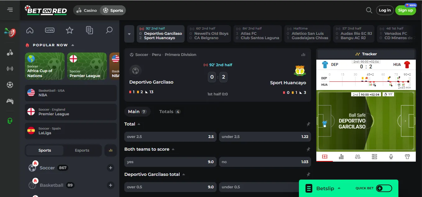Open the hamburger menu

pyautogui.click(x=10, y=10)
